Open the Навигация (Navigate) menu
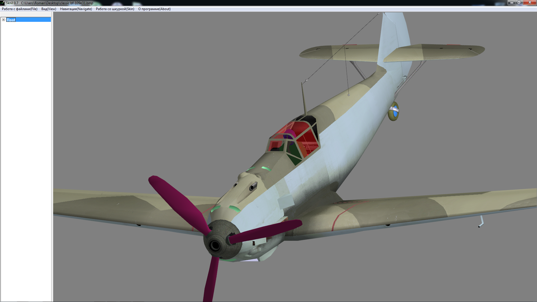The image size is (537, 302). 76,9
